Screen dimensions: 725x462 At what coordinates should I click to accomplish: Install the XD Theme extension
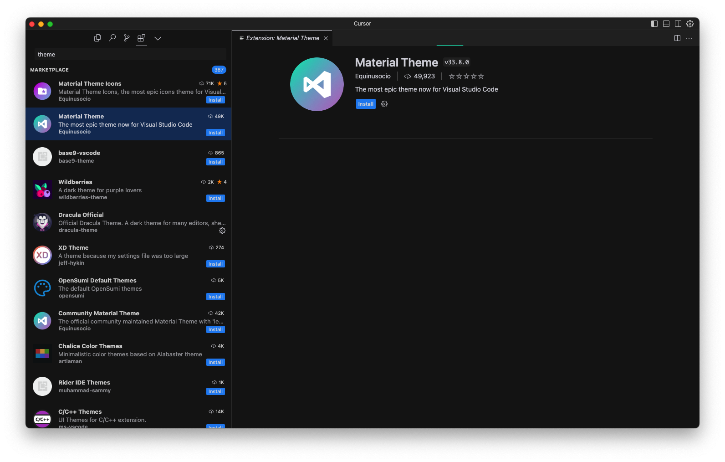215,264
